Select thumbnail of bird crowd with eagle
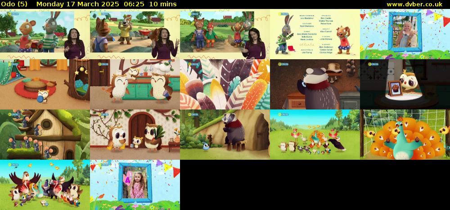This screenshot has width=450, height=210. coord(45,185)
